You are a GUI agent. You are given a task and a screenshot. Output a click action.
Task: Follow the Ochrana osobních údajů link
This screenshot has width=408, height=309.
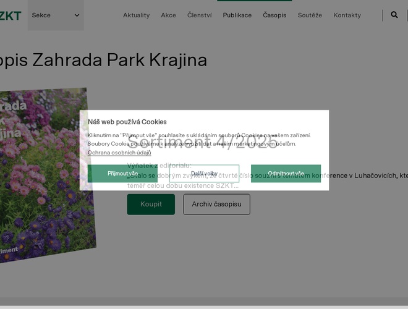(x=119, y=153)
